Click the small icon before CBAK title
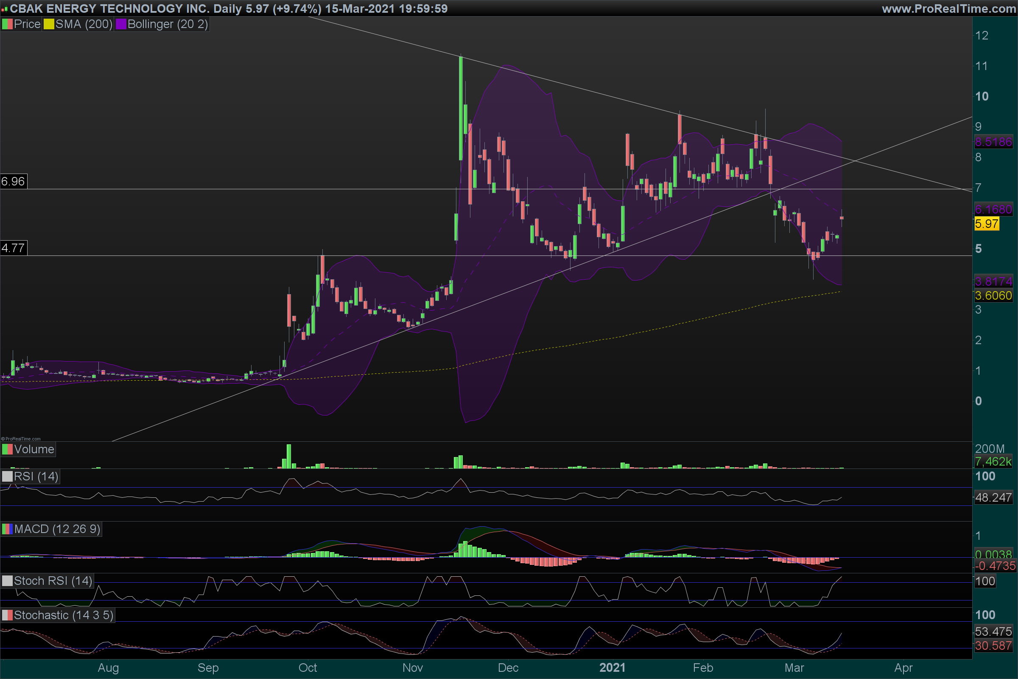 [x=4, y=9]
